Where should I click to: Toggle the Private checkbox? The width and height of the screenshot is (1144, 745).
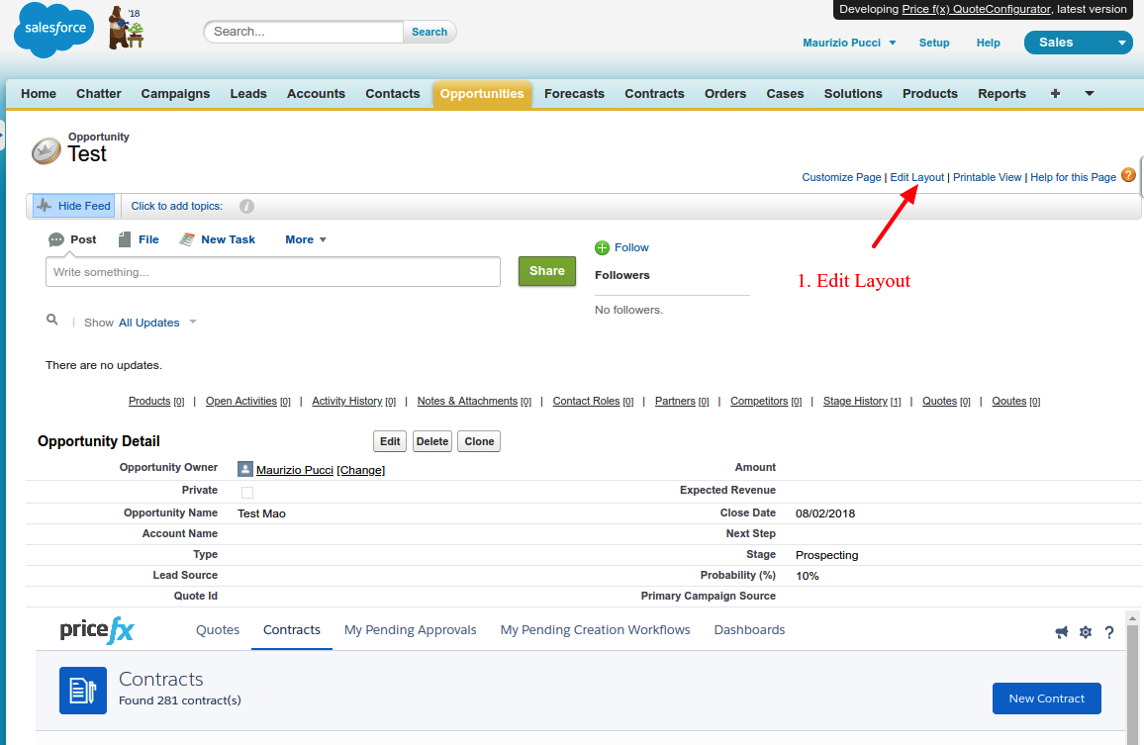[247, 492]
